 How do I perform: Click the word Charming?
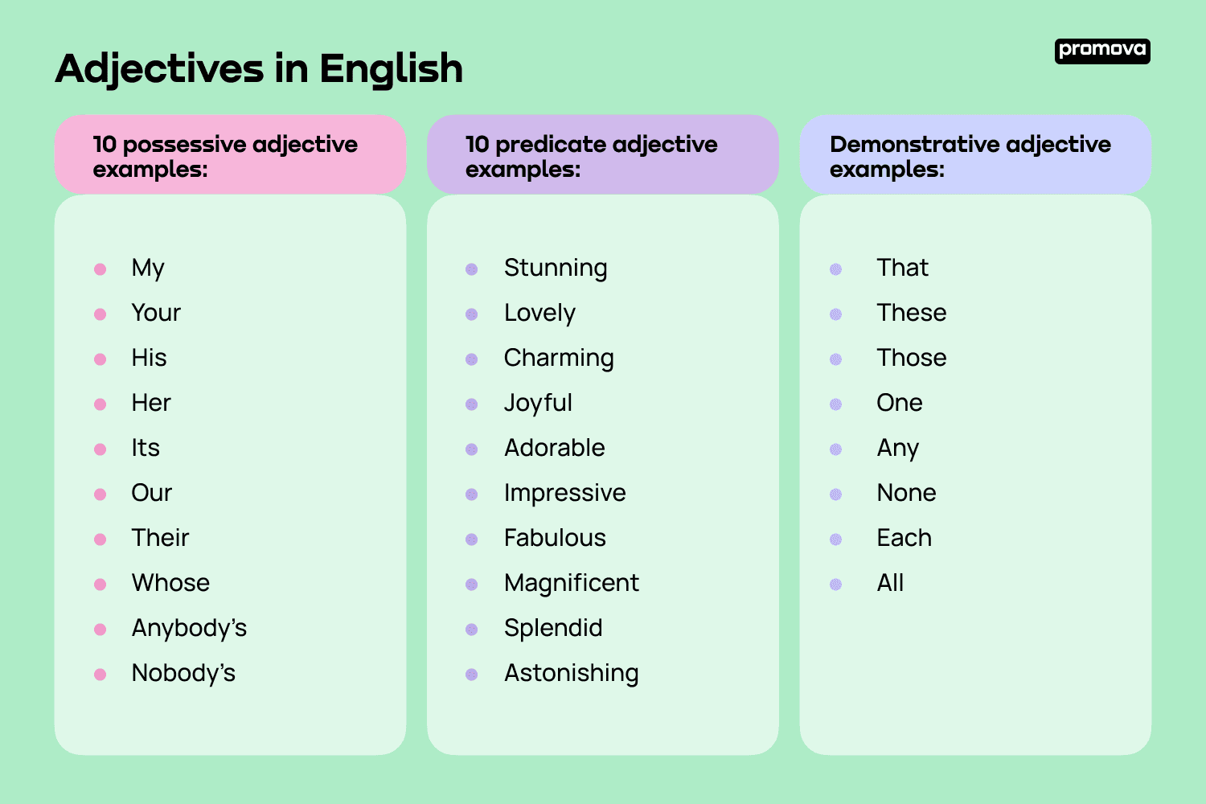pyautogui.click(x=559, y=358)
